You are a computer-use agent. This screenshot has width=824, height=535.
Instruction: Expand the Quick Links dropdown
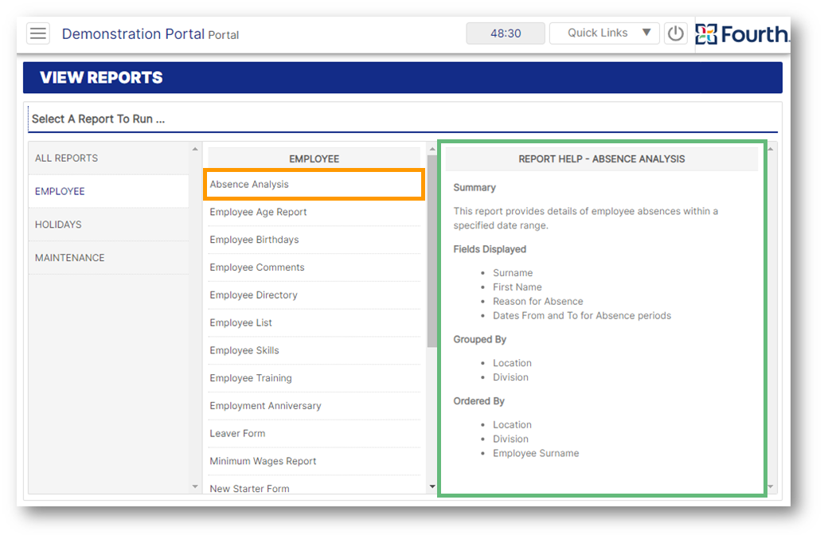coord(604,33)
